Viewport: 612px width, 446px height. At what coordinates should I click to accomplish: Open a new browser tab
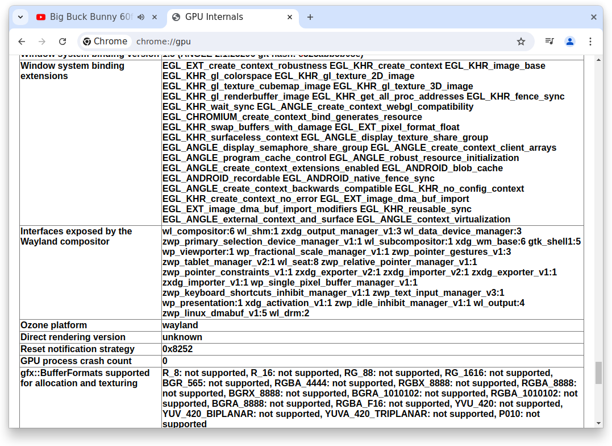(x=310, y=17)
